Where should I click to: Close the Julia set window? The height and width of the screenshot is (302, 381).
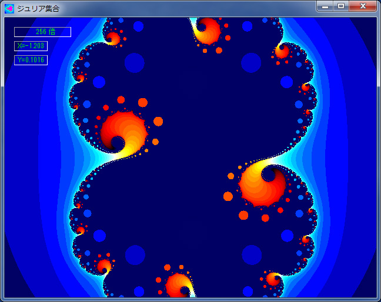(x=363, y=6)
